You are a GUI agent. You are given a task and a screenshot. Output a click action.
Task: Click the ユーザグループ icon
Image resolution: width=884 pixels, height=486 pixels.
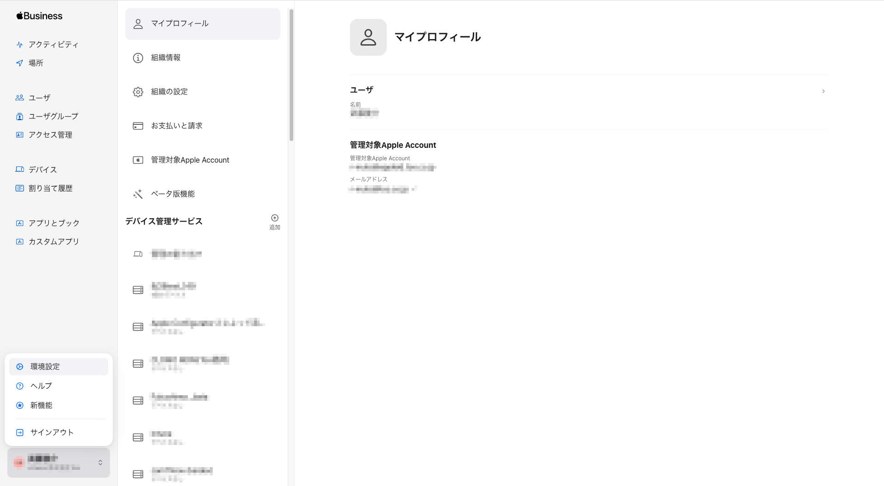point(19,117)
